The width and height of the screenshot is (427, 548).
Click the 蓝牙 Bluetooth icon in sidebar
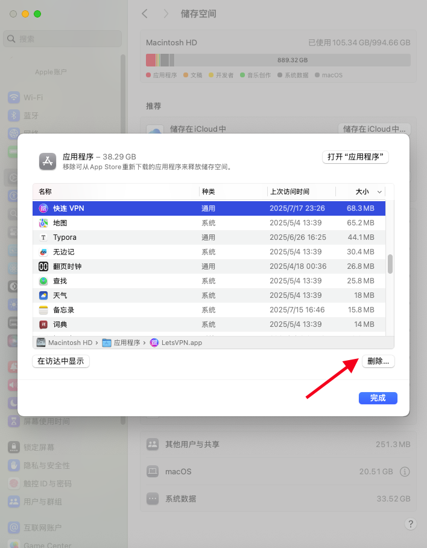[x=14, y=115]
